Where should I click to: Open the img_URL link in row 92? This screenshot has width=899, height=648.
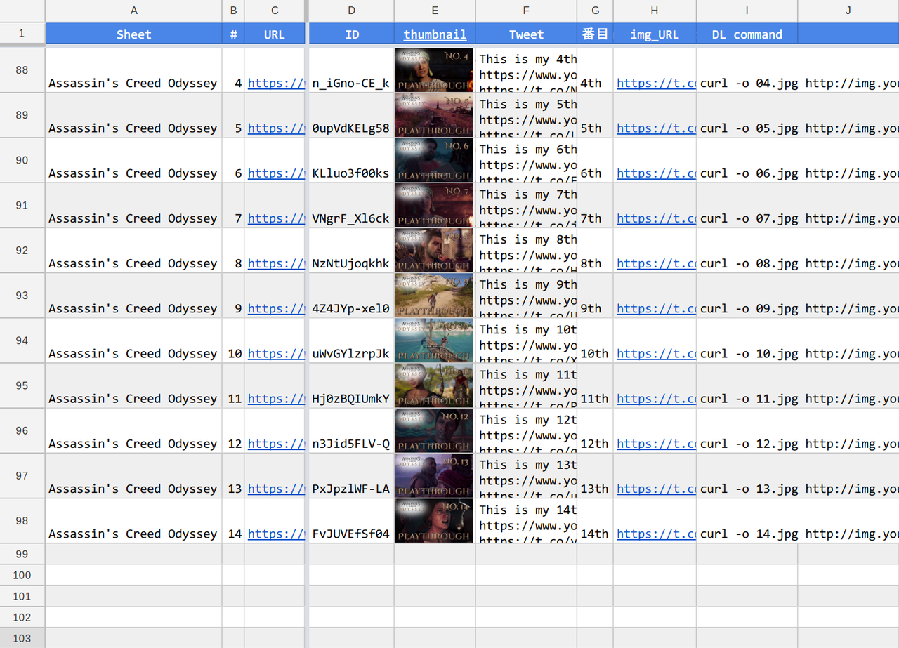click(x=656, y=263)
